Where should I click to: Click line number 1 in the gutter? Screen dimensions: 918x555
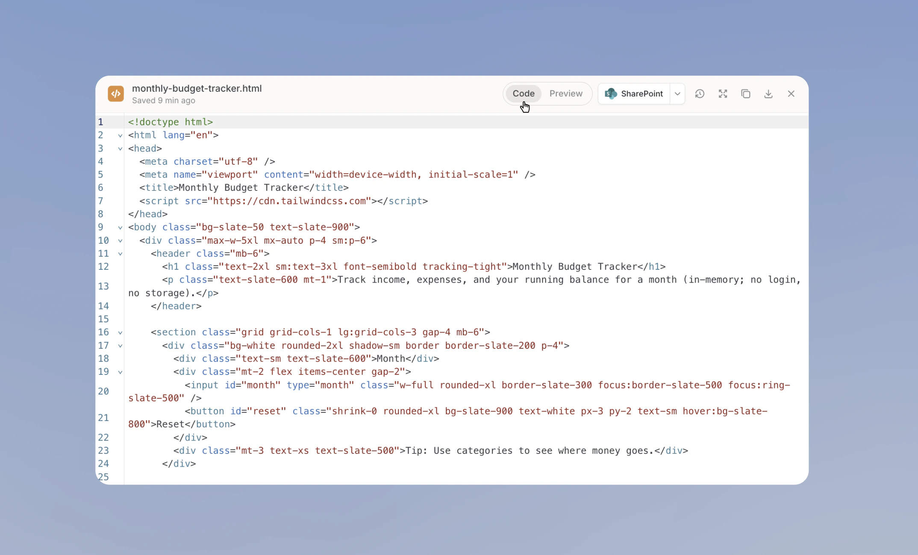coord(100,122)
